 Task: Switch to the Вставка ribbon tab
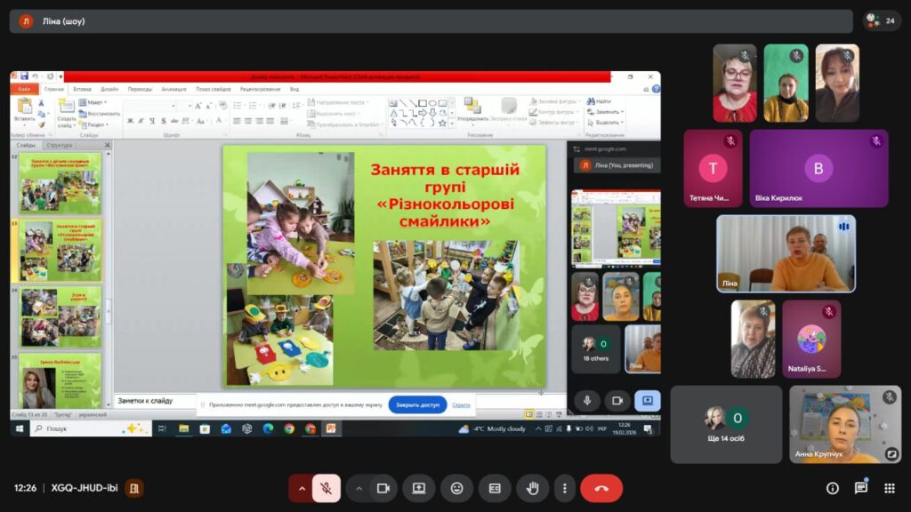tap(82, 89)
